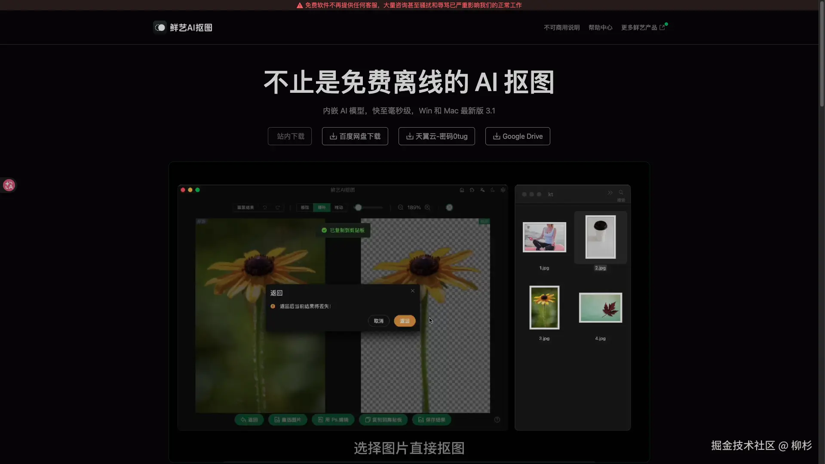
Task: Click the 4.jpg file name label
Action: [x=601, y=339]
